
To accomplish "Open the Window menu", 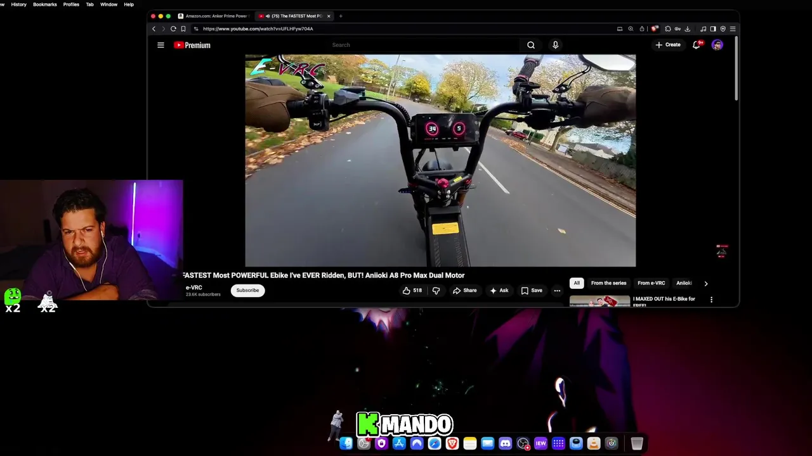I will click(108, 4).
